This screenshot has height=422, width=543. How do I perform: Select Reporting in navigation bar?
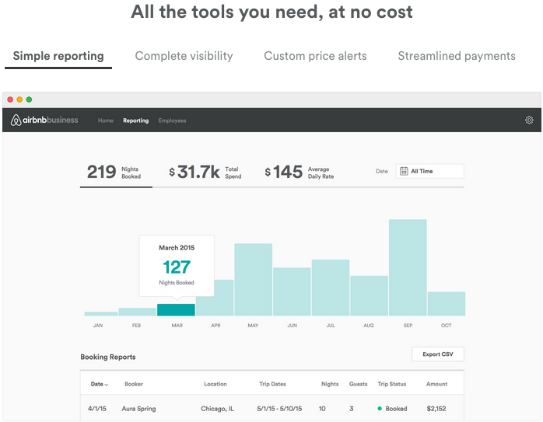(135, 120)
